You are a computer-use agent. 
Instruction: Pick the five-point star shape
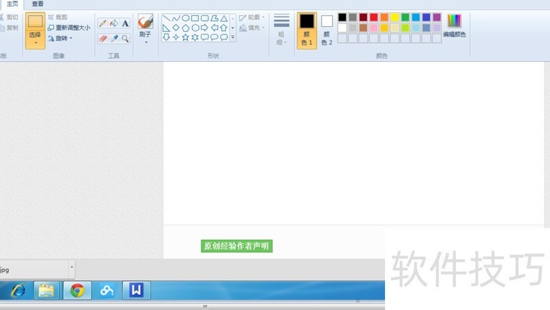pos(186,37)
